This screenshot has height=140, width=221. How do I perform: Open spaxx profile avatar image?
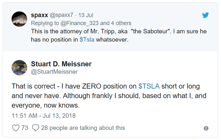coord(19,19)
